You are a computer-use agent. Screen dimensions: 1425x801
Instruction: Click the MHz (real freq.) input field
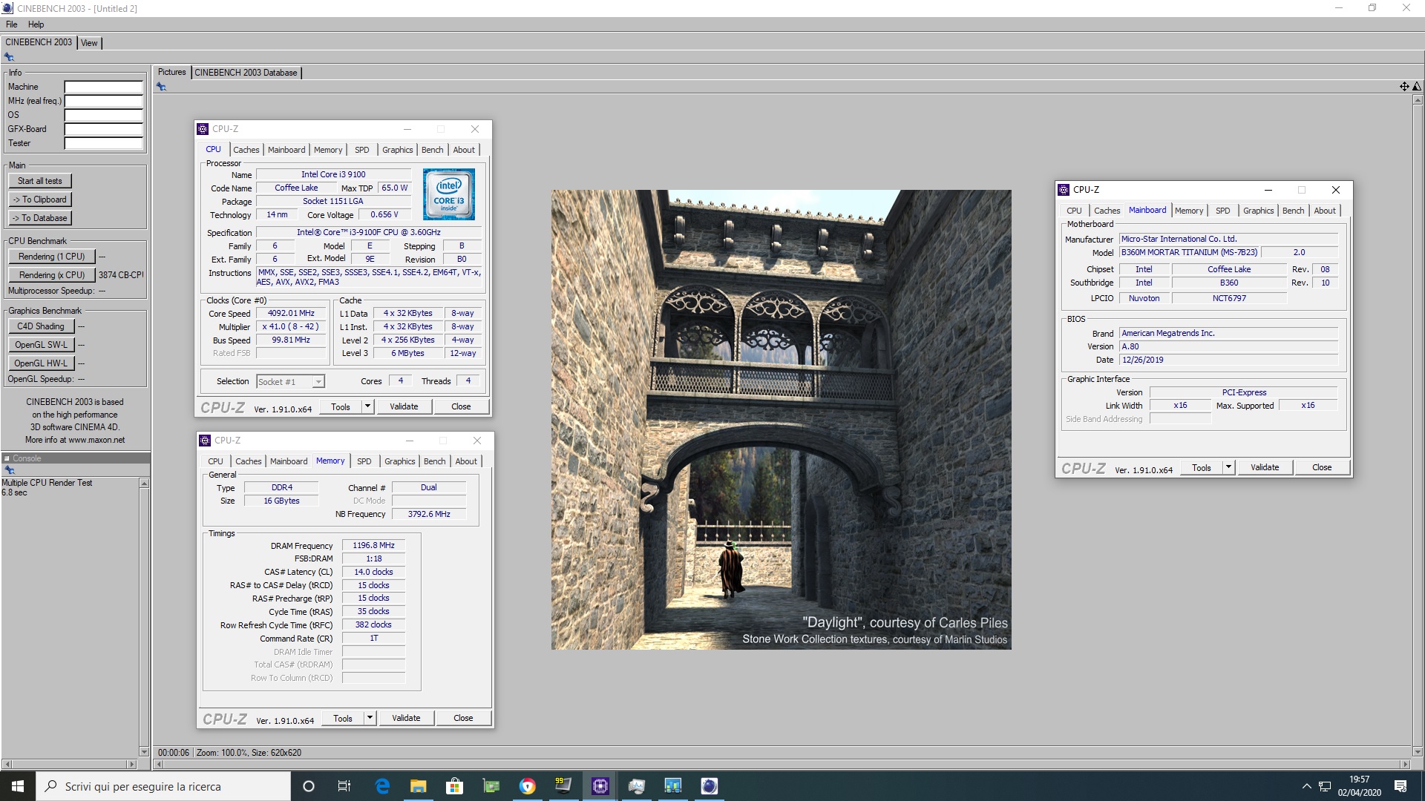click(x=103, y=101)
